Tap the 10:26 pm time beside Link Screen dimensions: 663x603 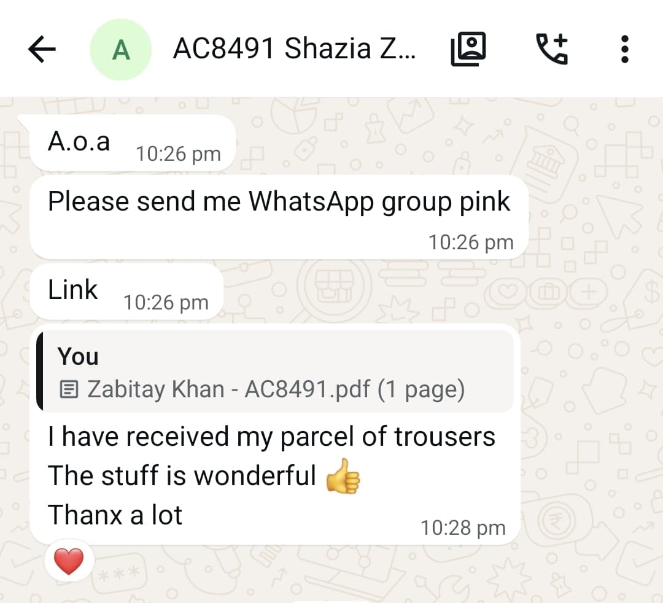click(x=166, y=303)
